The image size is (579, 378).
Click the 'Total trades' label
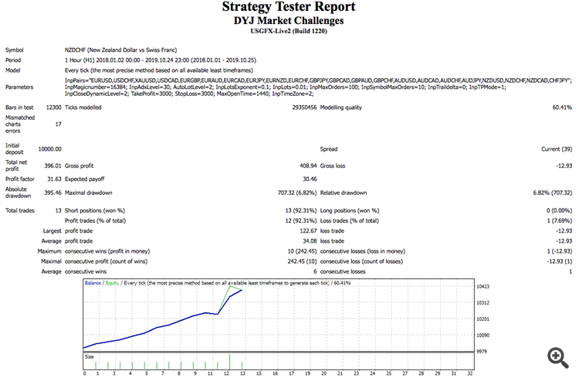pyautogui.click(x=20, y=210)
